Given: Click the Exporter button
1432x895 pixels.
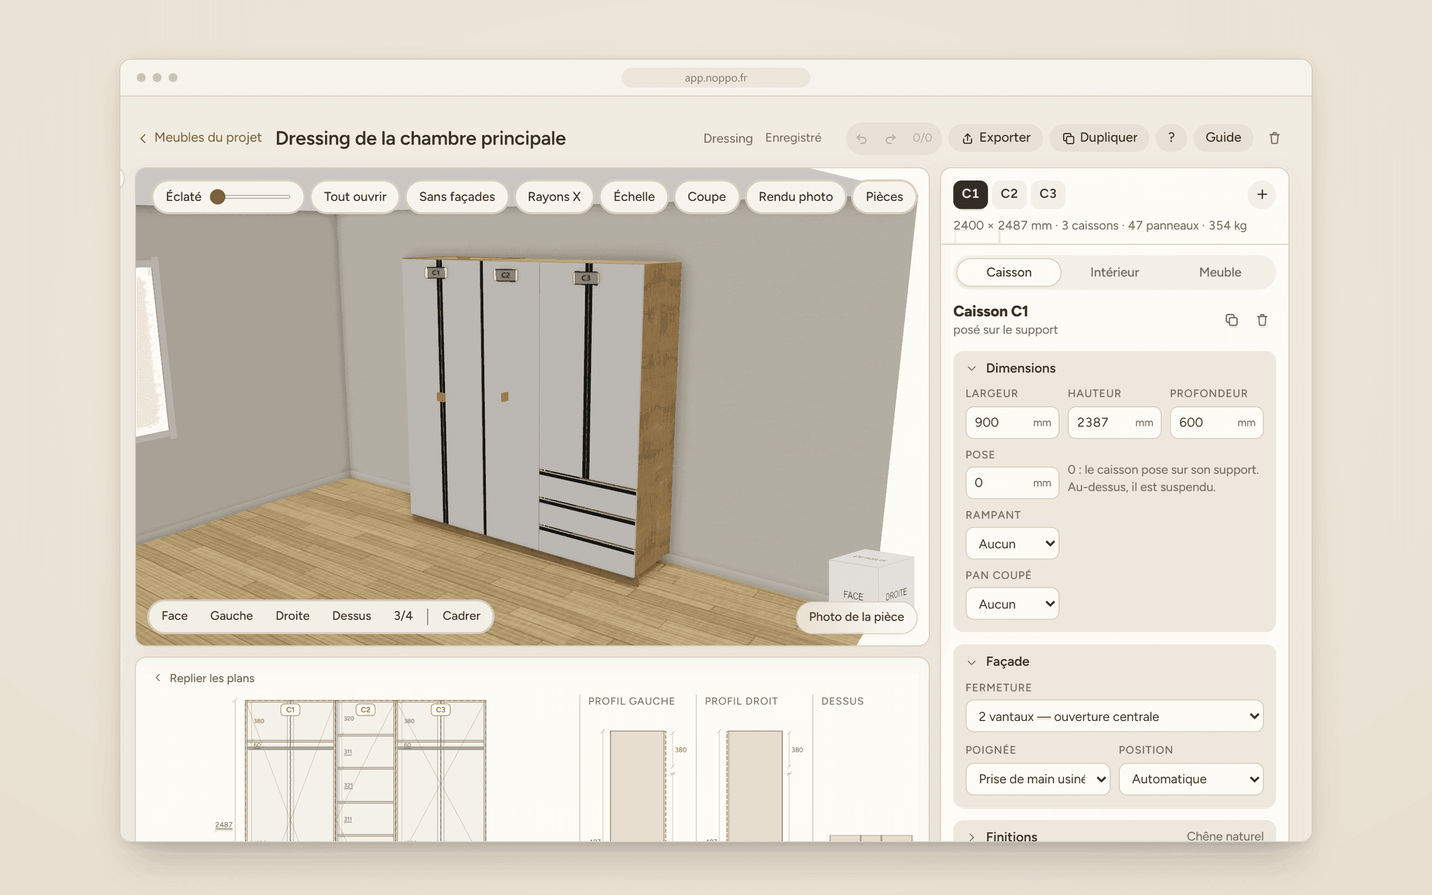Looking at the screenshot, I should point(996,138).
